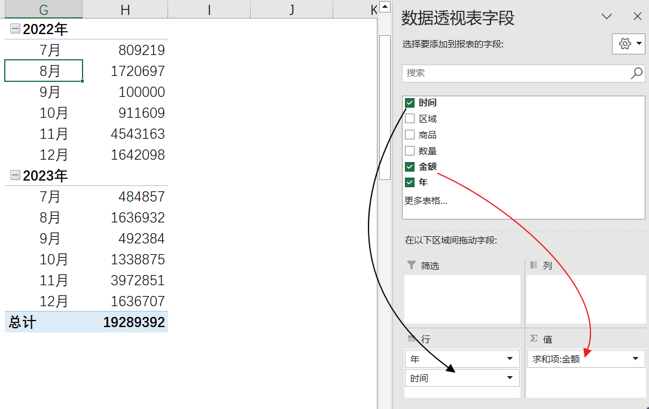Viewport: 649px width, 409px height.
Task: Collapse the 2022年 group
Action: coord(15,28)
